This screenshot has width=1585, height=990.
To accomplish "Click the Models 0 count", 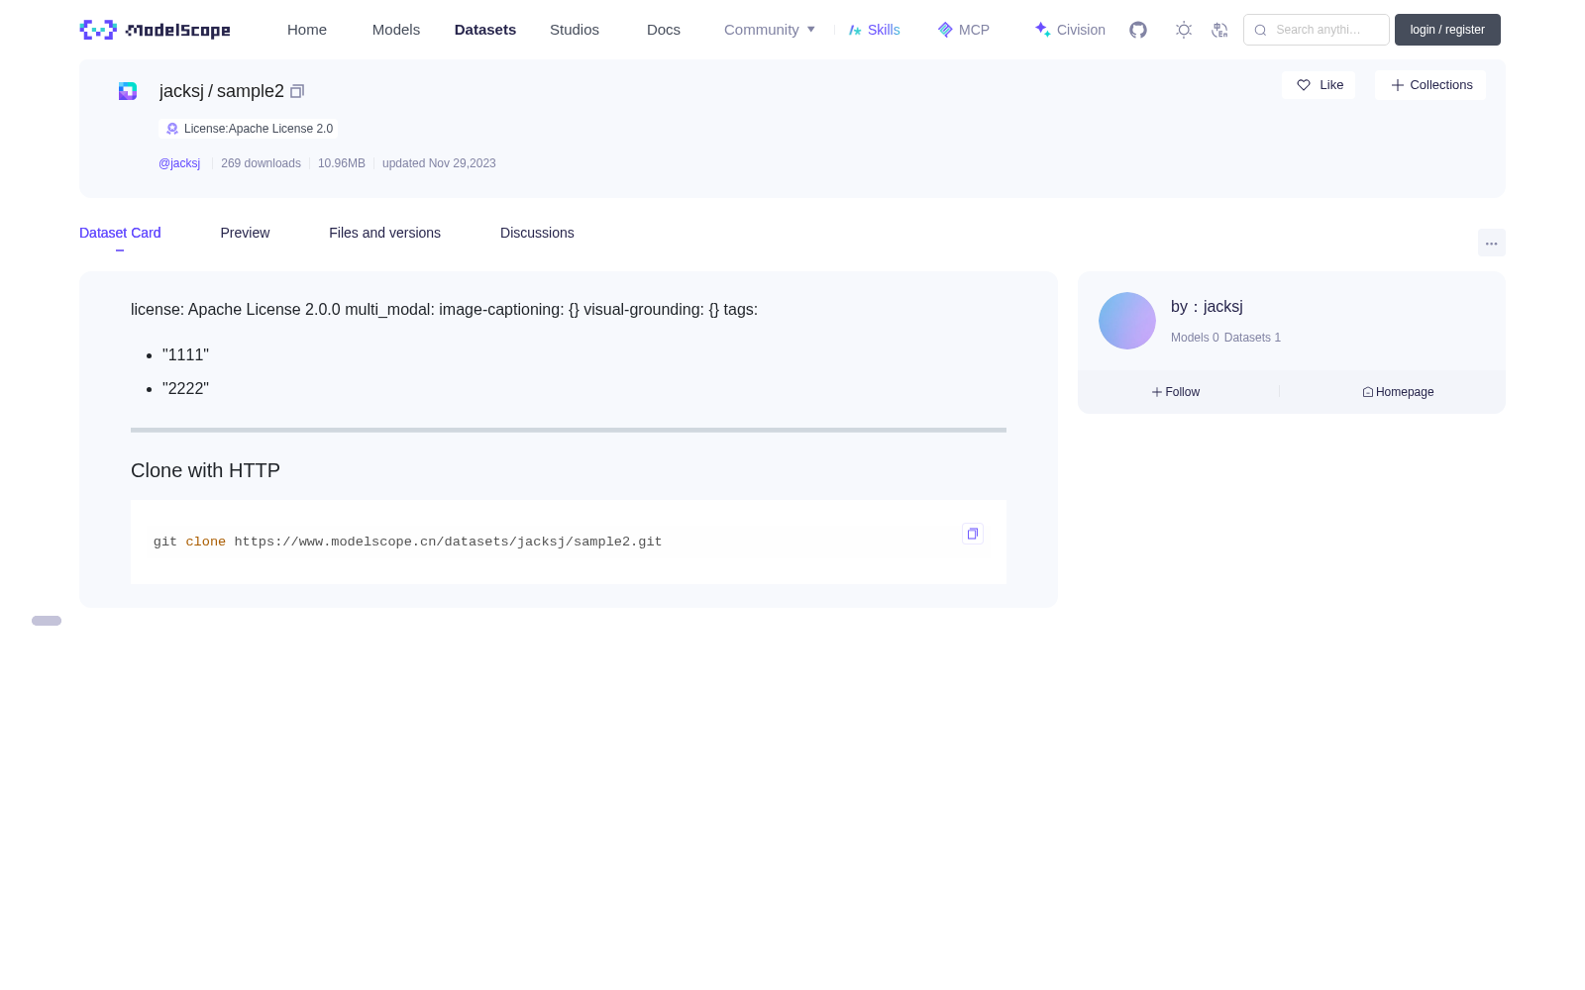I will pyautogui.click(x=1195, y=338).
